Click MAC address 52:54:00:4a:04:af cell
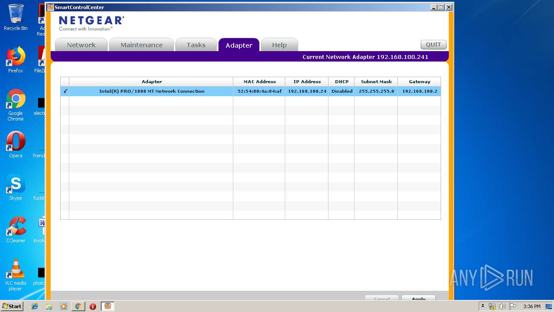Screen dimensions: 554x312 (x=259, y=91)
